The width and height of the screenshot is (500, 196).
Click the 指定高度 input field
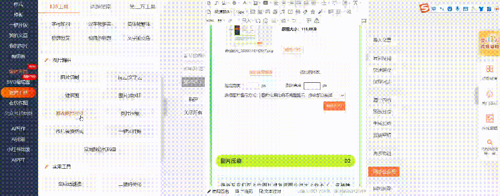312,86
